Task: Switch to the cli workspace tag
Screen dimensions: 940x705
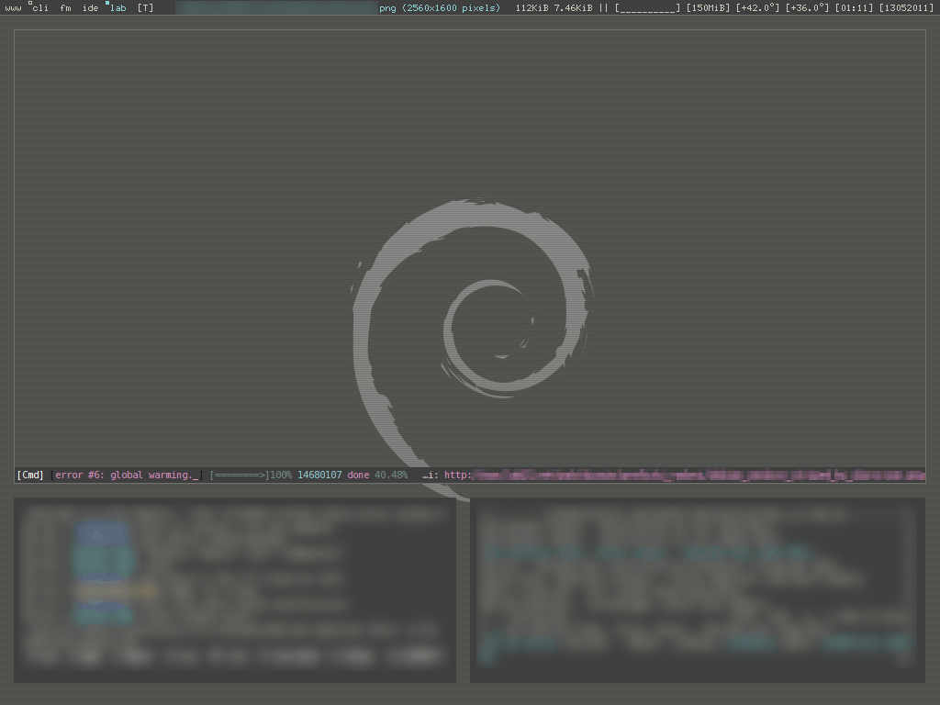Action: point(40,8)
